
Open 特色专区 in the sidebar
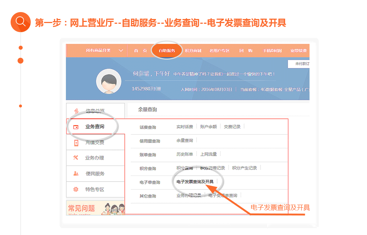[95, 189]
